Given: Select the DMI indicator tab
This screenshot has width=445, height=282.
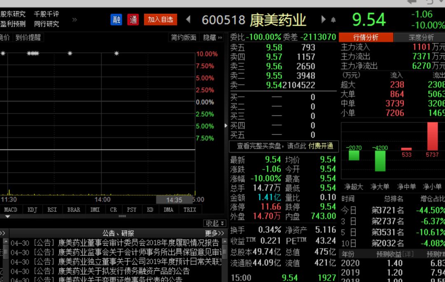Looking at the screenshot, I should [x=95, y=210].
